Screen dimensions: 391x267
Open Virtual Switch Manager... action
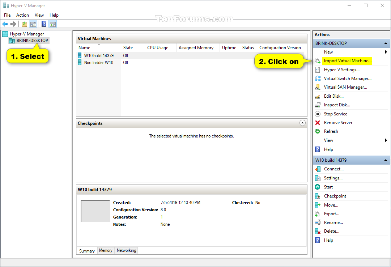point(348,79)
